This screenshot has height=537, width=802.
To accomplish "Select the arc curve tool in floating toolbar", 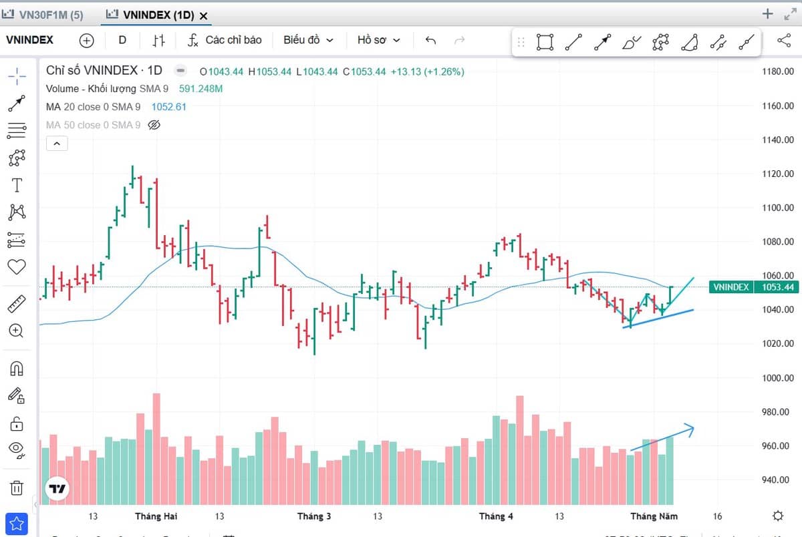I will [x=689, y=43].
